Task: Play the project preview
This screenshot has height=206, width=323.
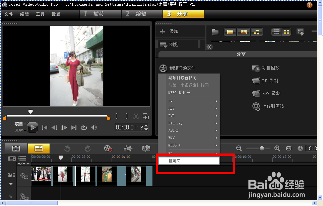Action: pyautogui.click(x=33, y=127)
